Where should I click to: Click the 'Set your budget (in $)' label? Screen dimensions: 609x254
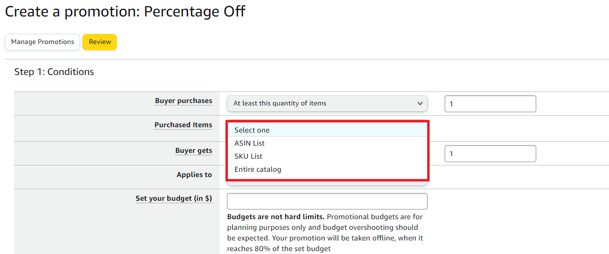click(x=174, y=199)
